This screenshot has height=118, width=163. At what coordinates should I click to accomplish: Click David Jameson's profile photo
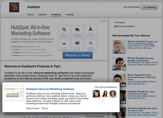pos(119,47)
